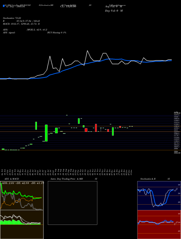181x239 pixels.
Task: Select 'ADX: 2.01 +DY: 42.88 -DY: 41.19' readout
Action: click(22, 183)
